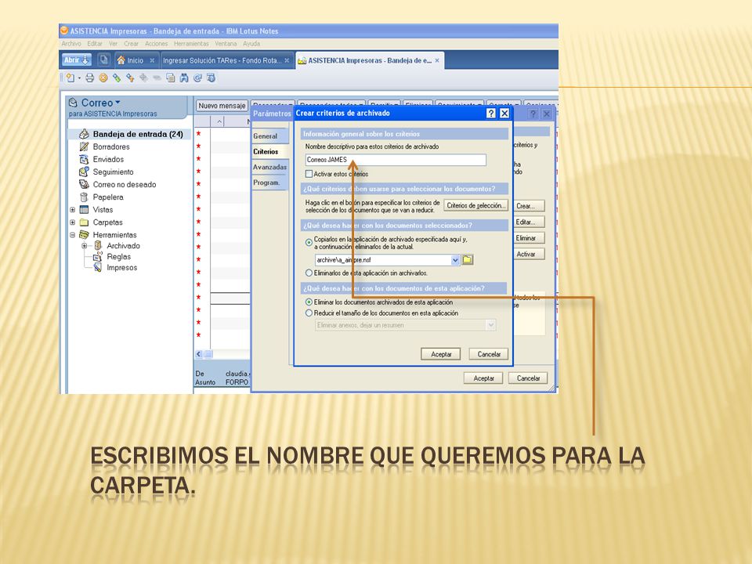Open the Correo dropdown arrow

pyautogui.click(x=118, y=102)
